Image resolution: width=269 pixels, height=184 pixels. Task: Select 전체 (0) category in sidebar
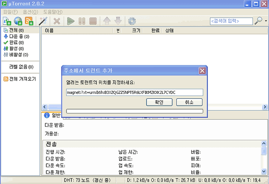click(16, 30)
